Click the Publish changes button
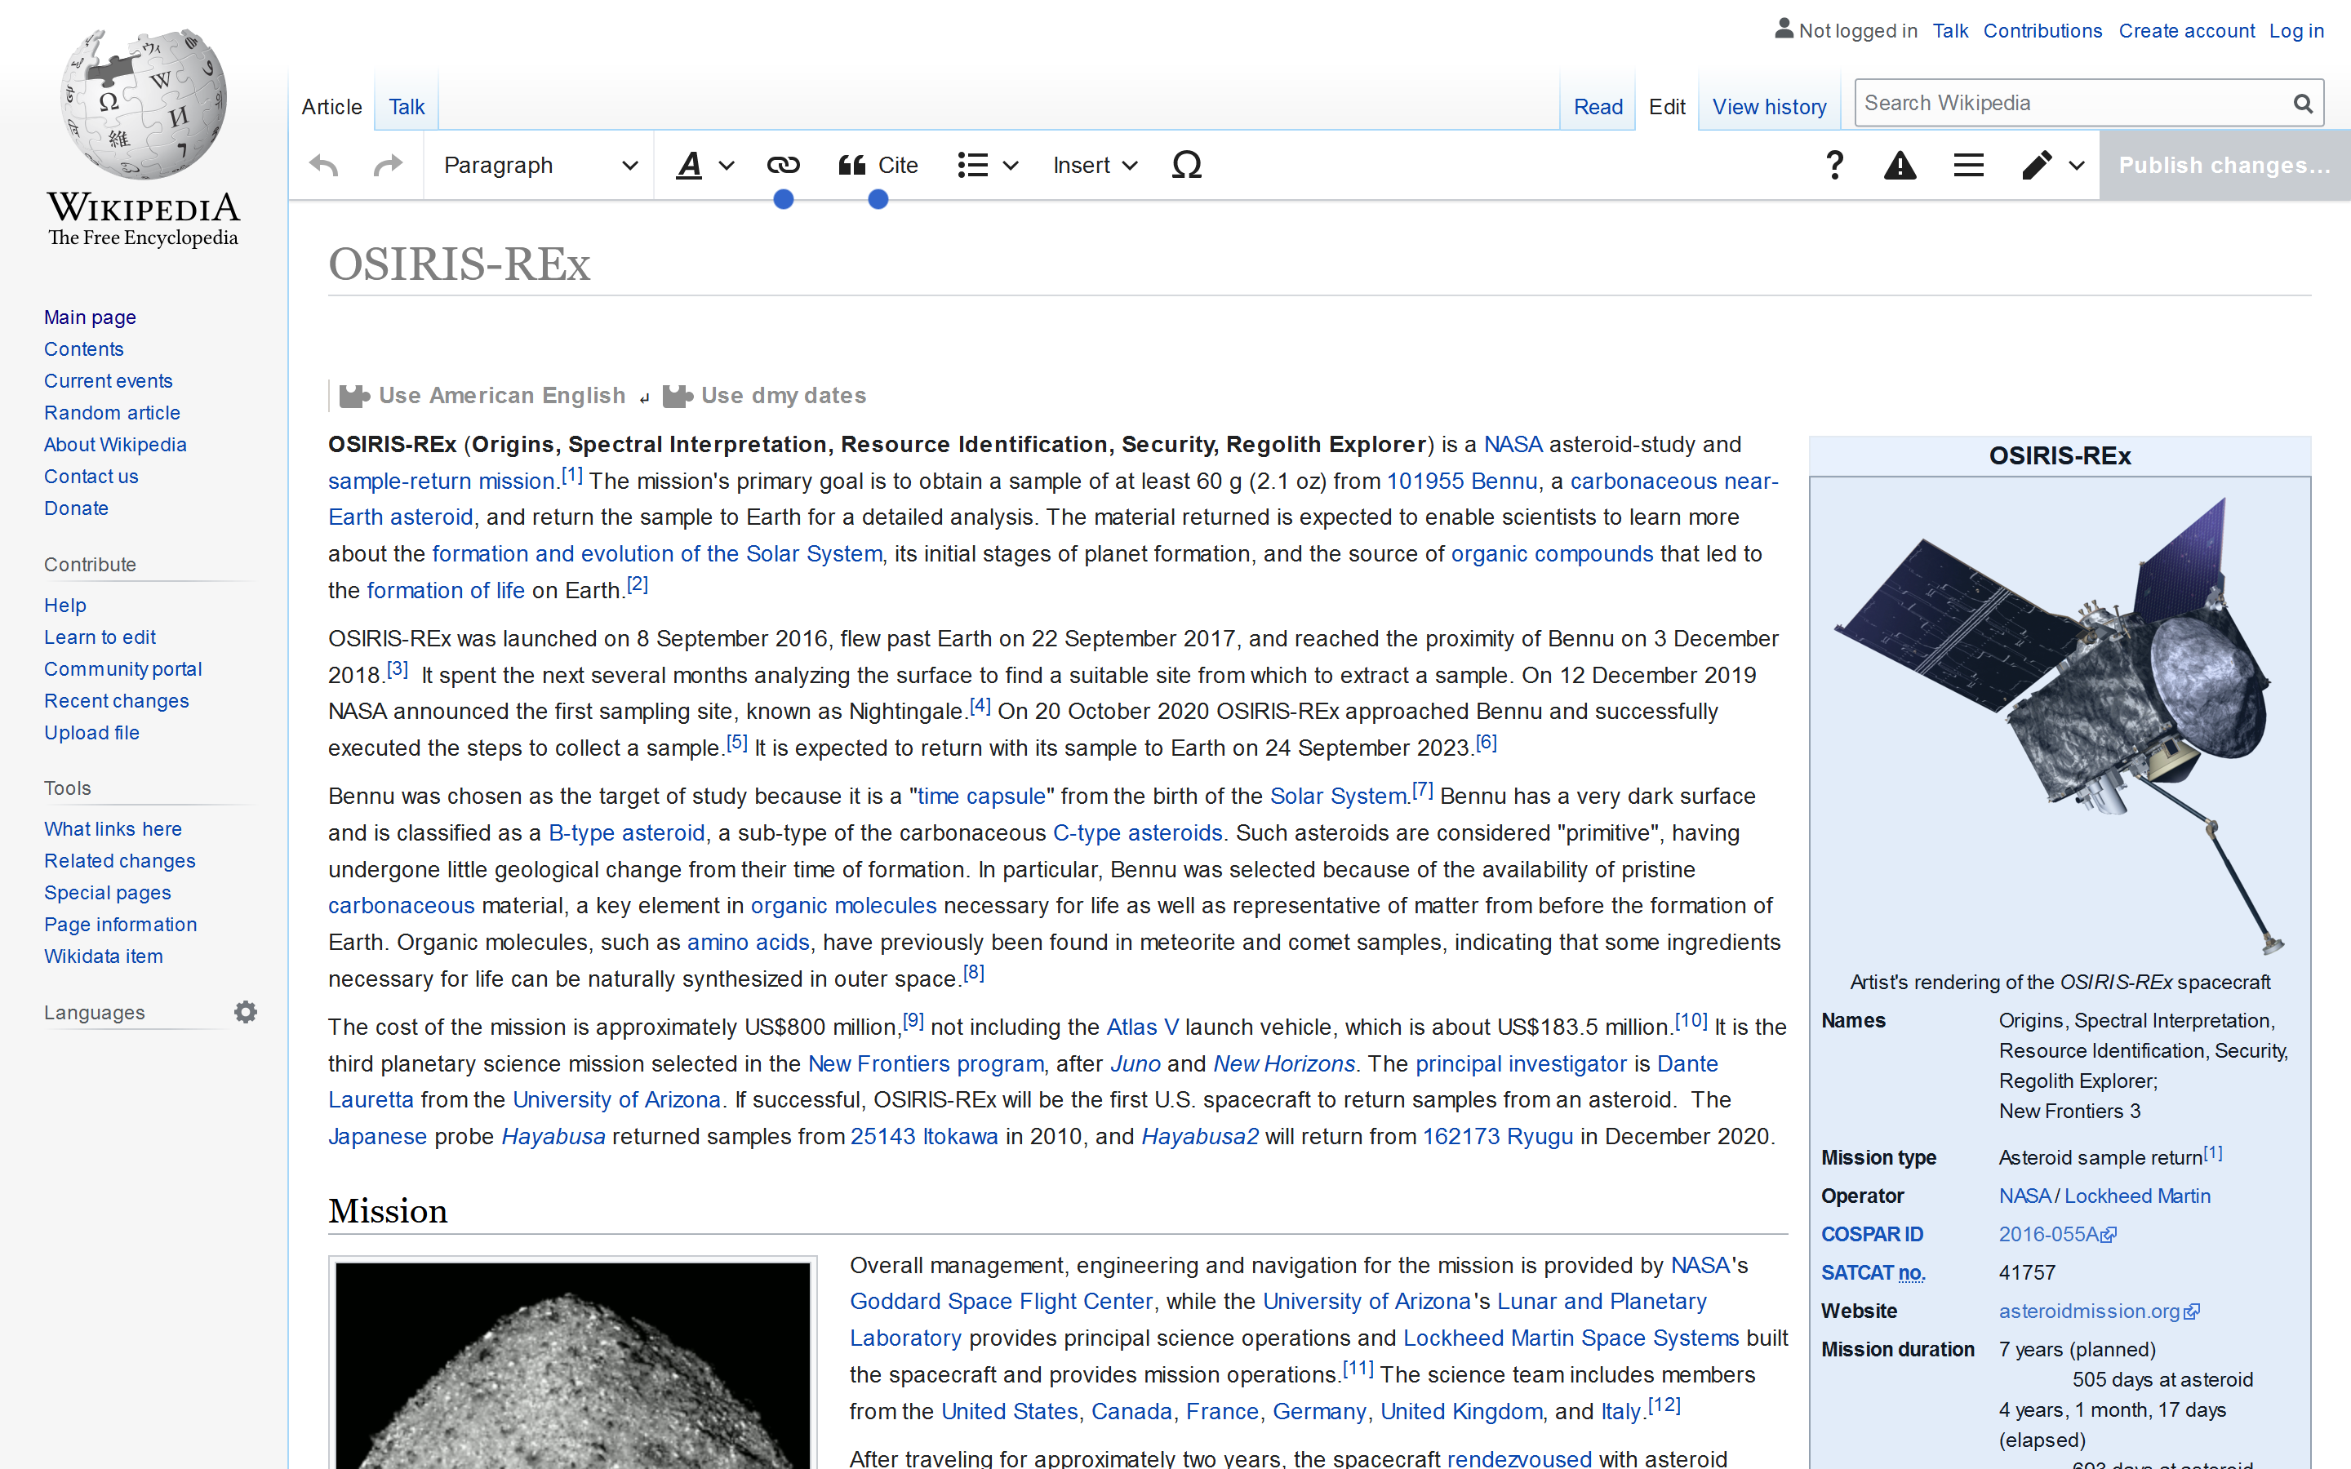 [2224, 164]
